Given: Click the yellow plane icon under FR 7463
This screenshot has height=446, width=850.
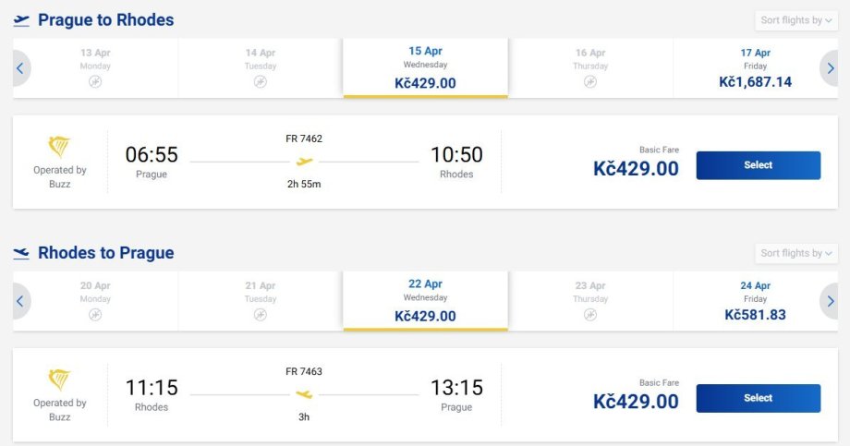Looking at the screenshot, I should click(304, 394).
